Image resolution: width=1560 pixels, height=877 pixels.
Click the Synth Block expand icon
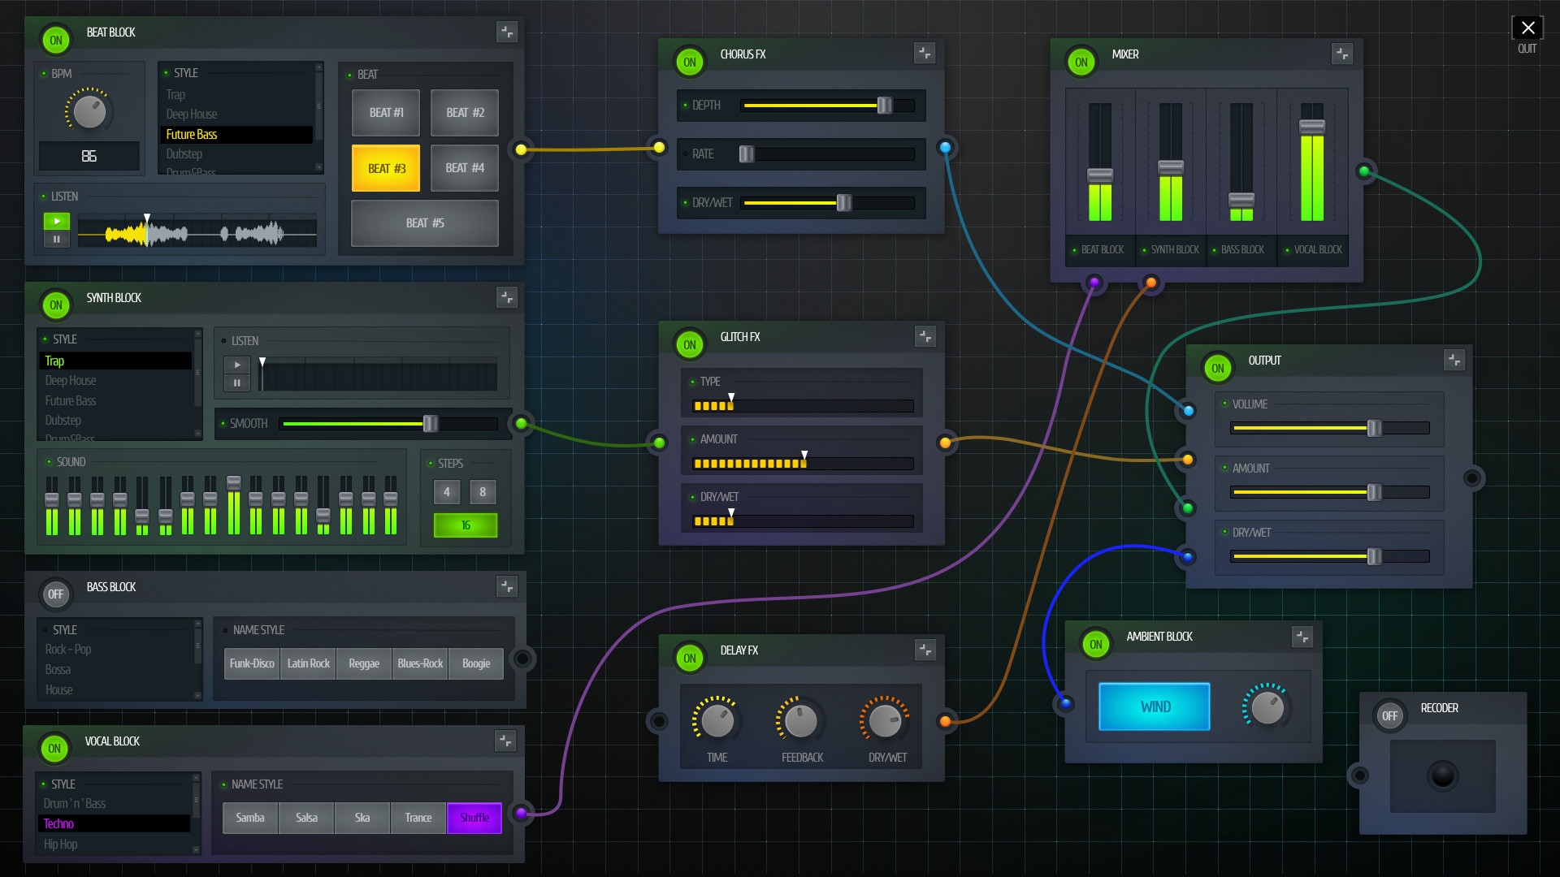click(507, 298)
